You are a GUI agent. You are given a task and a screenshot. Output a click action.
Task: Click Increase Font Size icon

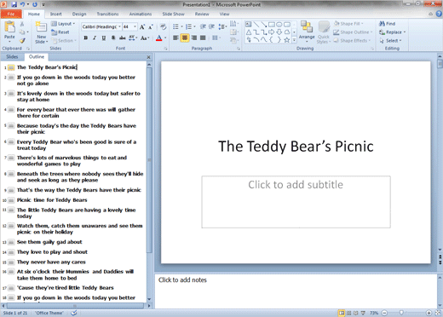(142, 27)
